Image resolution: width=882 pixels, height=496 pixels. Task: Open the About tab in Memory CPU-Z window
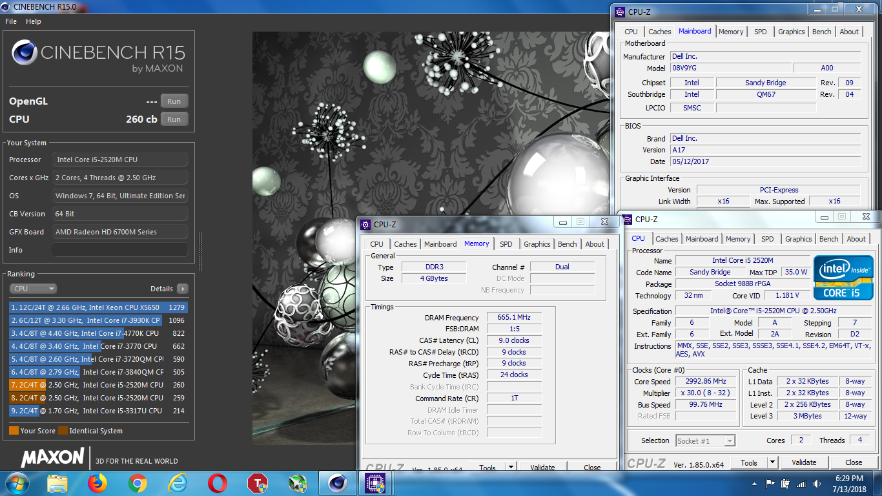[x=595, y=244]
